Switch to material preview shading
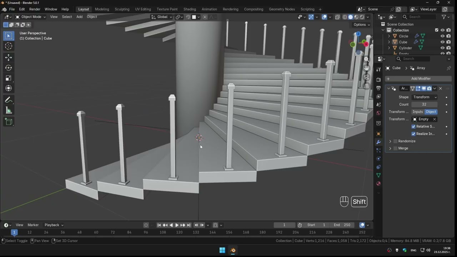 coord(356,17)
